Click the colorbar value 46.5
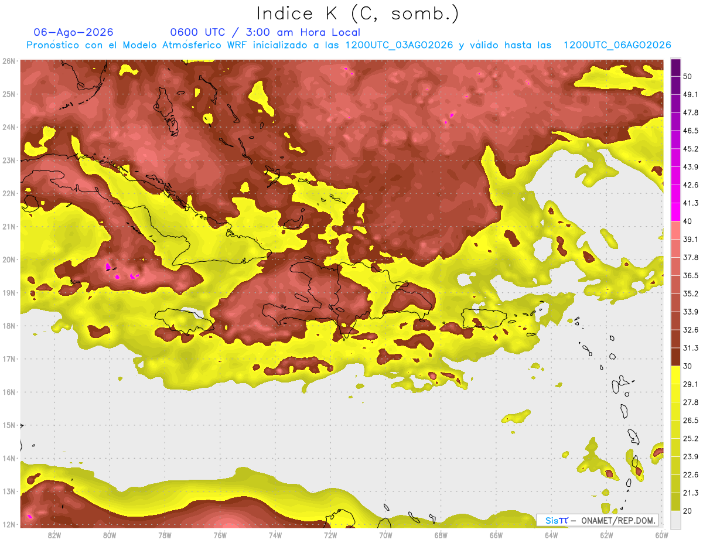This screenshot has height=543, width=703. click(x=691, y=131)
